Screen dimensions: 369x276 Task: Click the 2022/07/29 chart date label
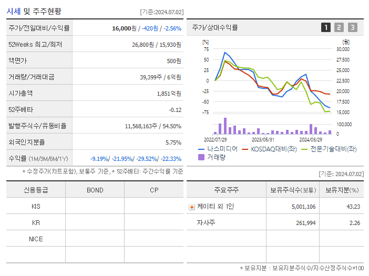coord(215,140)
